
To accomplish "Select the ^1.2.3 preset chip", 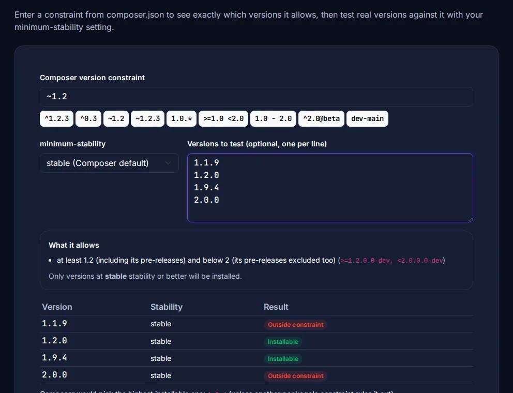I will (56, 118).
